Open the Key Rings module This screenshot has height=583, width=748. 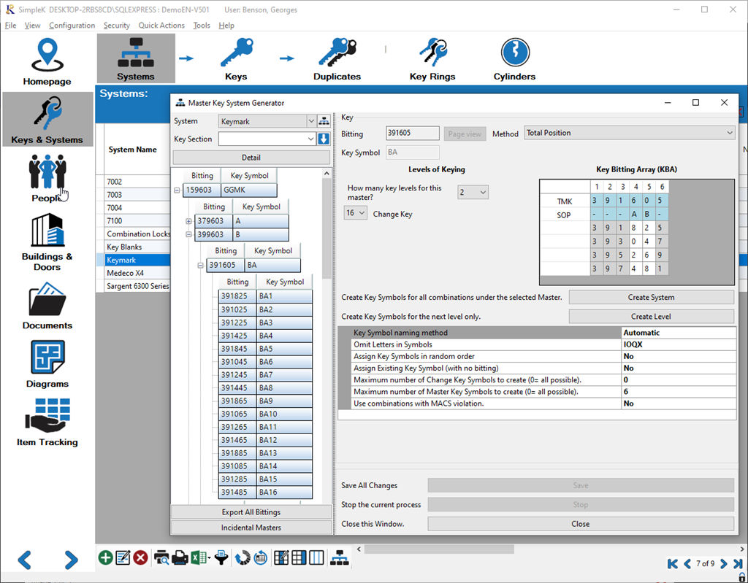432,58
